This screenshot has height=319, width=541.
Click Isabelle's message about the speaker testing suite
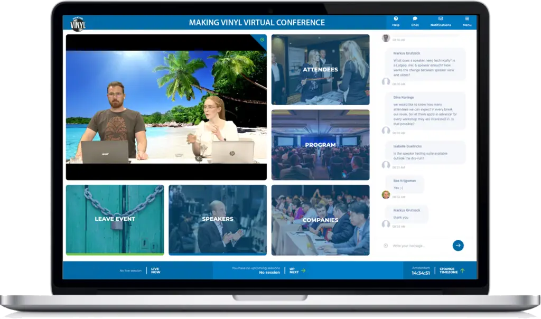420,156
